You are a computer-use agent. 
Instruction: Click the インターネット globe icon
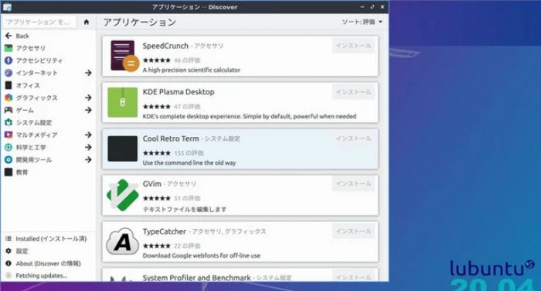[9, 73]
